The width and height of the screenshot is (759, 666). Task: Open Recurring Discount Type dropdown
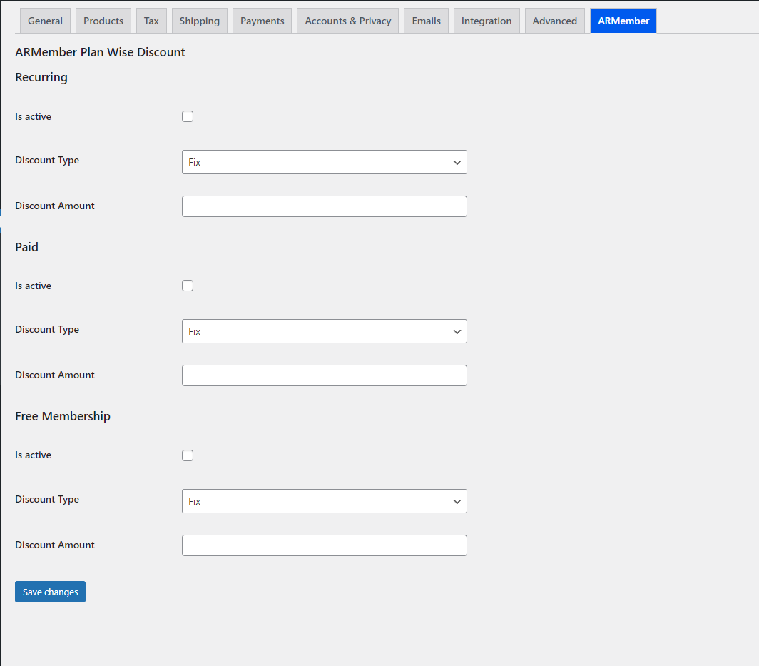point(325,162)
